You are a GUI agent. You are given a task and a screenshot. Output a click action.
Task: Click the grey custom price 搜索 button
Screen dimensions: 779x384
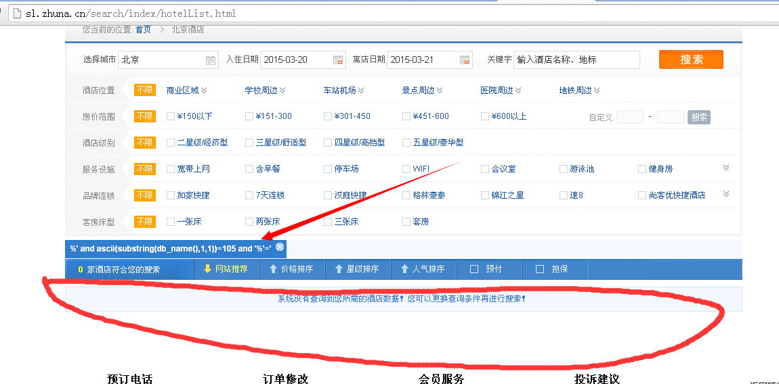tap(699, 117)
